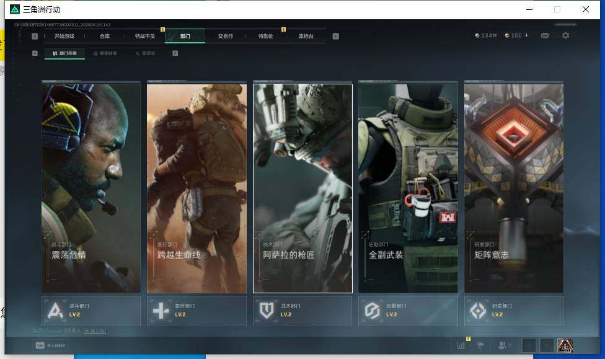Maximize the 三角洲行动 window
The image size is (605, 359).
click(x=557, y=9)
